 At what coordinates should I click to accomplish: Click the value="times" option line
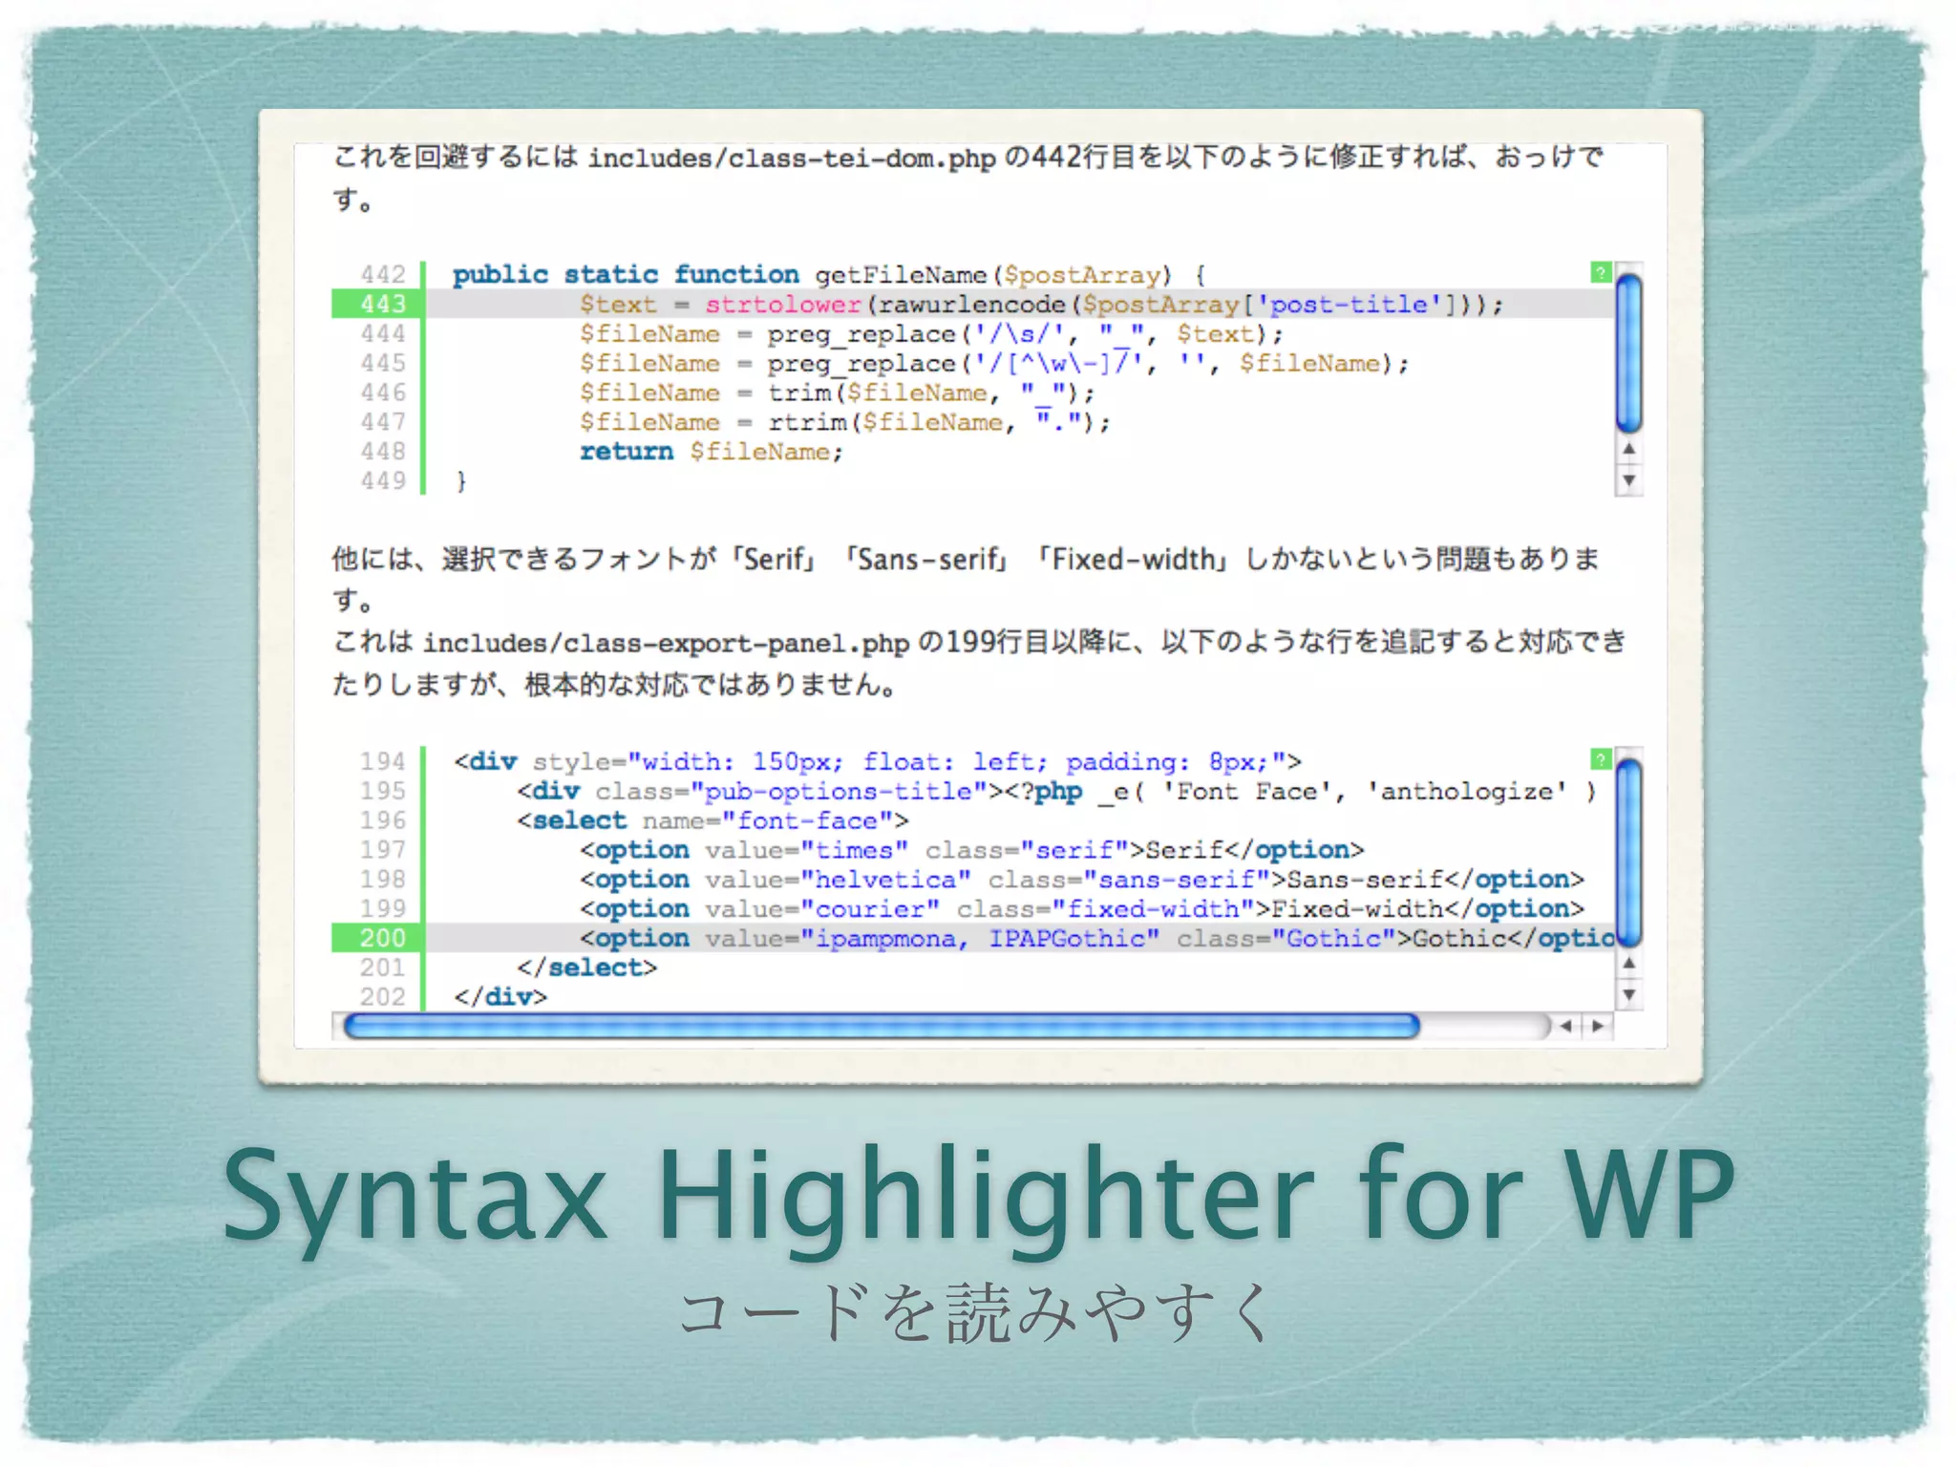click(971, 850)
